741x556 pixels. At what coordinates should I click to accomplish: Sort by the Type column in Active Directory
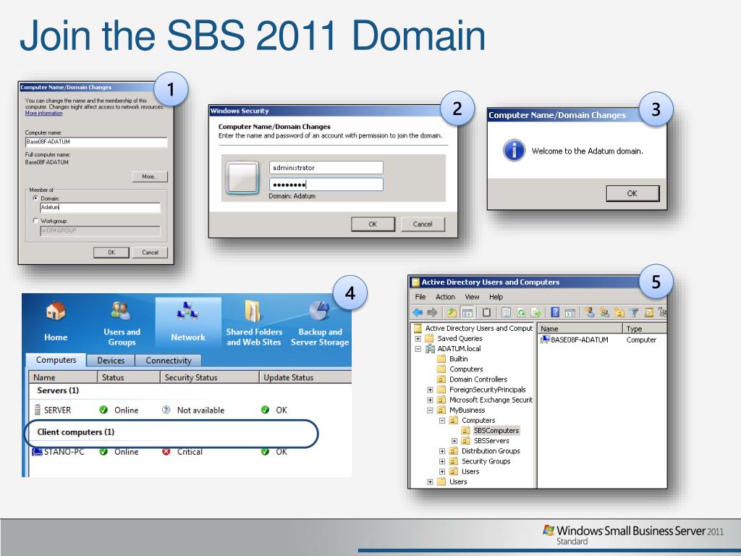[x=645, y=329]
